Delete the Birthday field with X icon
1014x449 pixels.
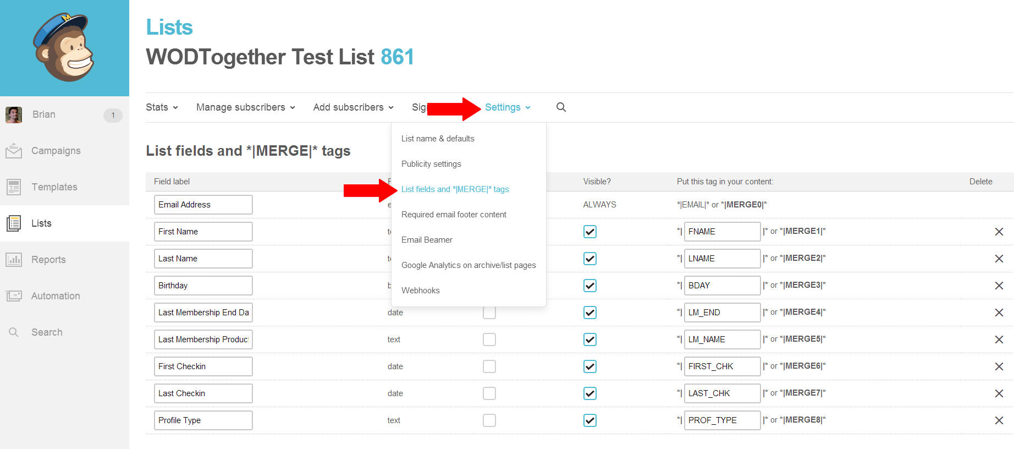click(x=999, y=286)
